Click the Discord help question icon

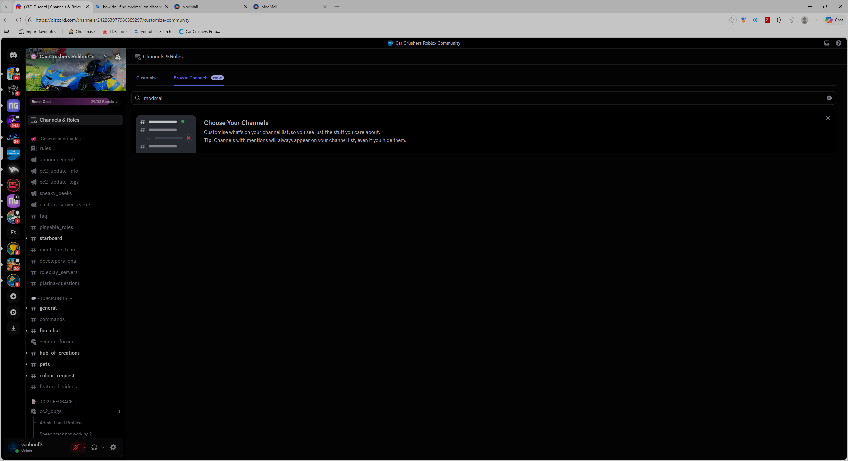coord(839,43)
